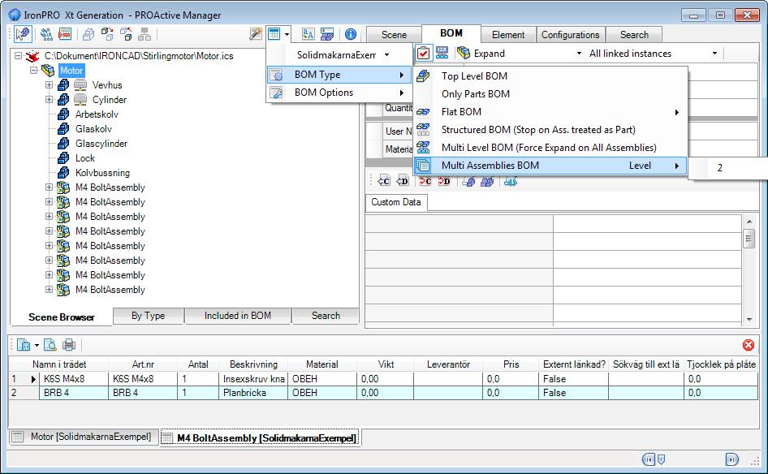The height and width of the screenshot is (474, 768).
Task: Switch to the Included in BOM tab
Action: (238, 316)
